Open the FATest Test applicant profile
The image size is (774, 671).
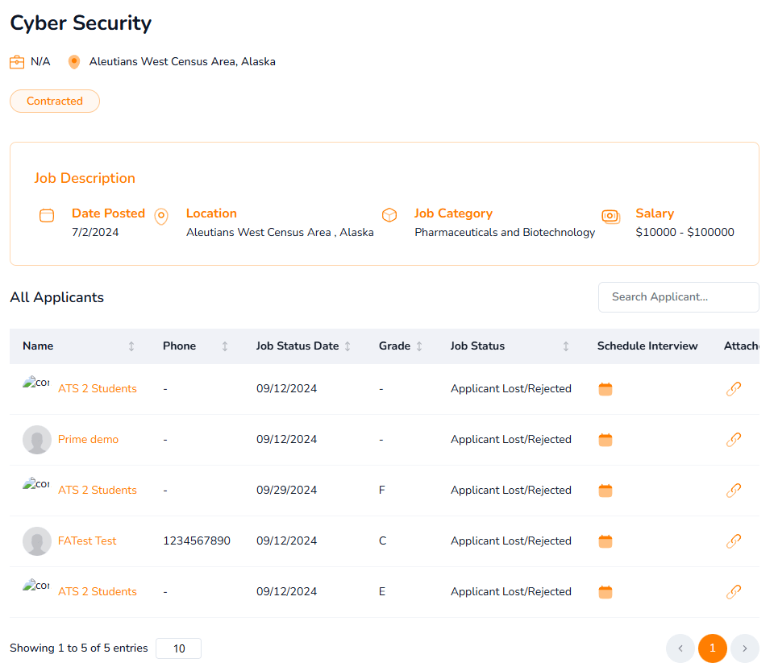point(87,541)
